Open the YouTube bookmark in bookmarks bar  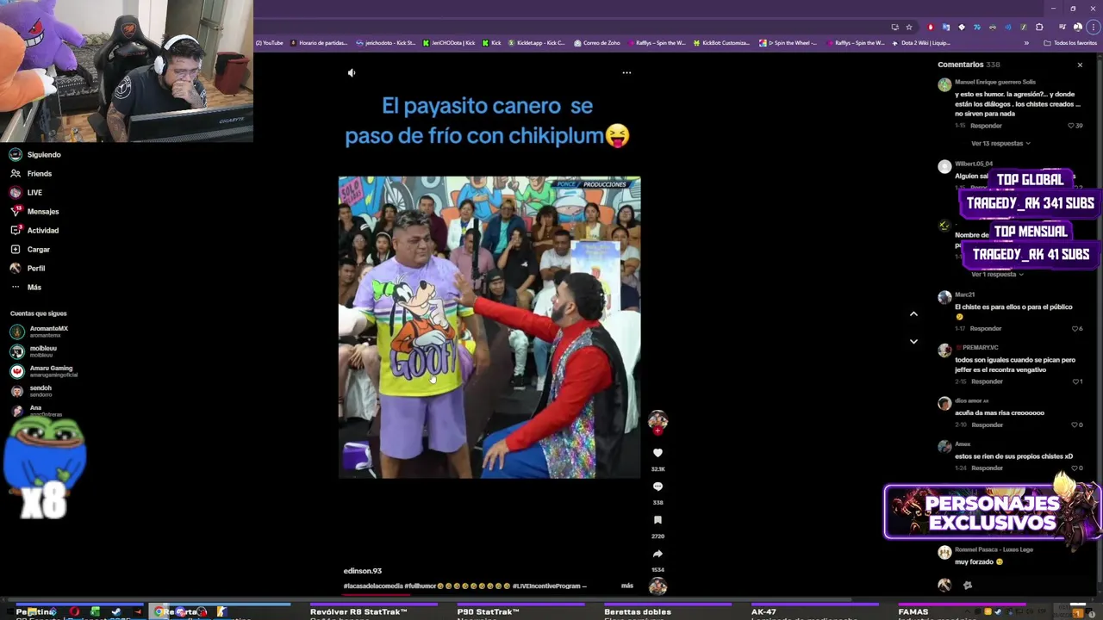269,42
